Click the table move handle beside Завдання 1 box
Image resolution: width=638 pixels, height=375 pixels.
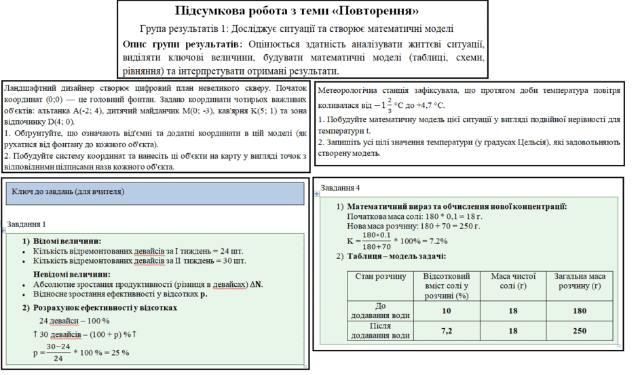tap(3, 231)
